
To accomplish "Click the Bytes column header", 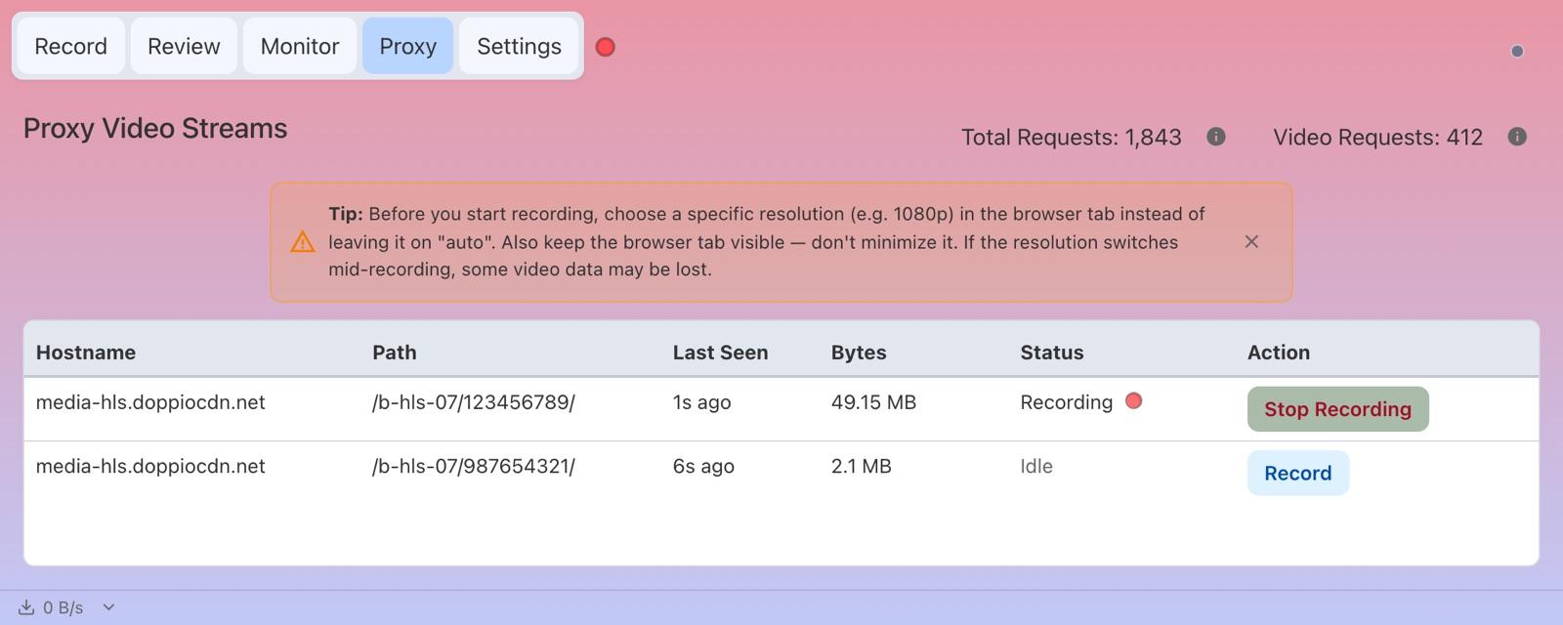I will [x=859, y=353].
